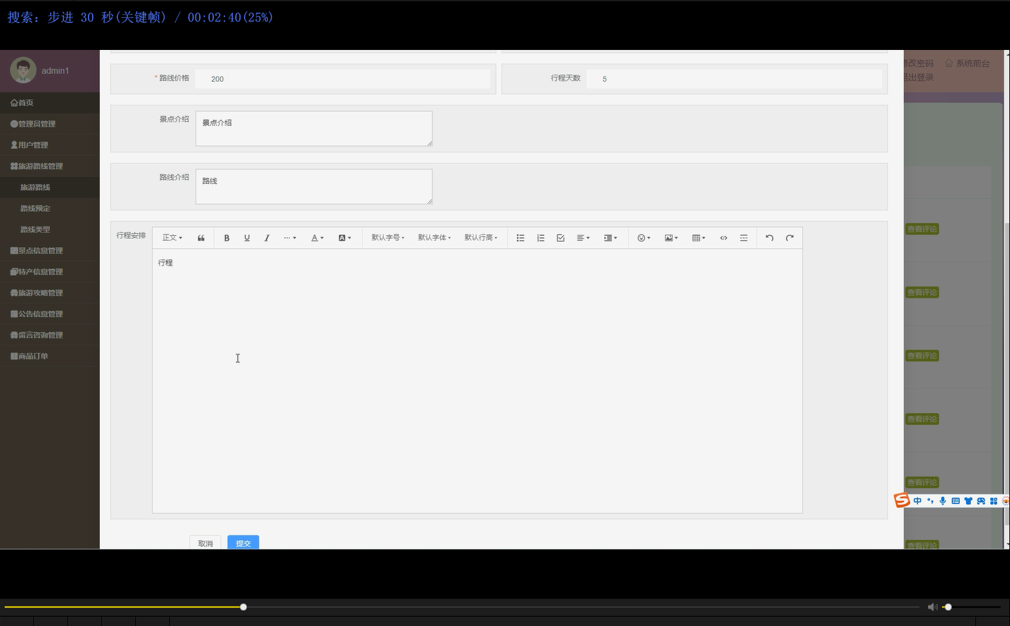The image size is (1010, 626).
Task: Open 用户管理 sidebar menu
Action: point(50,145)
